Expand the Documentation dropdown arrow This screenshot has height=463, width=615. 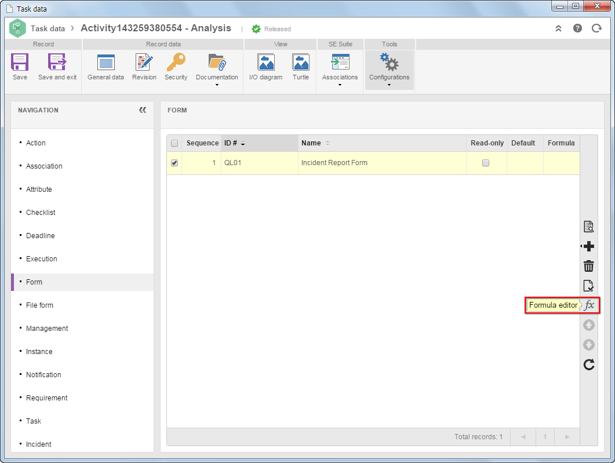tap(217, 85)
